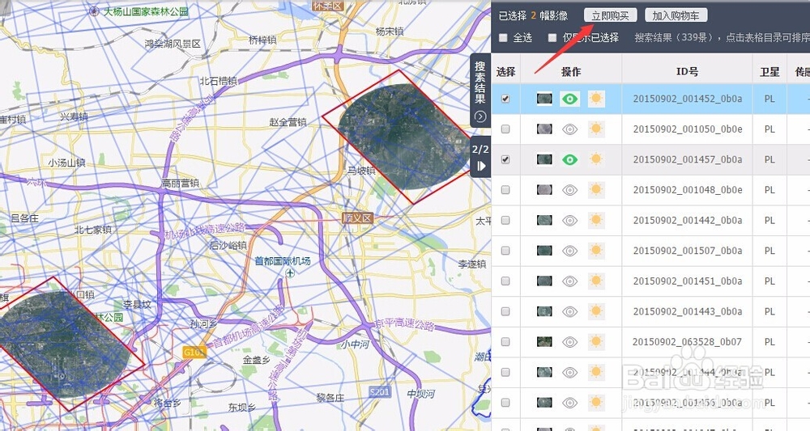Check row 20150902_001451_0b0a checkbox

(505, 281)
